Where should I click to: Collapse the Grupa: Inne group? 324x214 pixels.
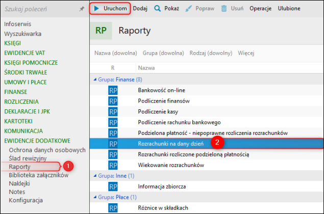pos(95,176)
